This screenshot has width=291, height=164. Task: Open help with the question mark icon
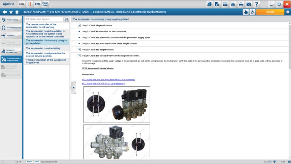(x=257, y=4)
